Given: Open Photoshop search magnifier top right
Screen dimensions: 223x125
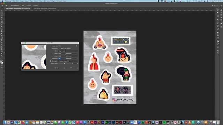Looking at the screenshot, I should click(x=215, y=6).
